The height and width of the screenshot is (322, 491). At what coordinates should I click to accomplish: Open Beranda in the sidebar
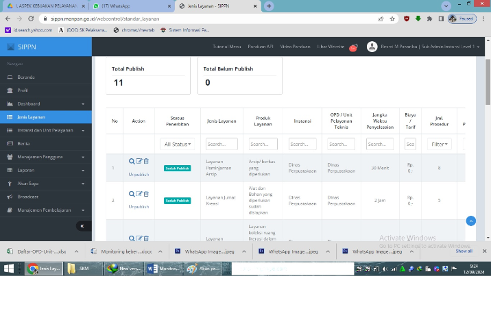pyautogui.click(x=26, y=77)
